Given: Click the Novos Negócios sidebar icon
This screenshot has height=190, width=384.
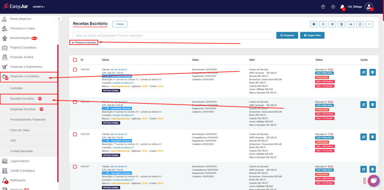Looking at the screenshot, I should (x=4, y=19).
